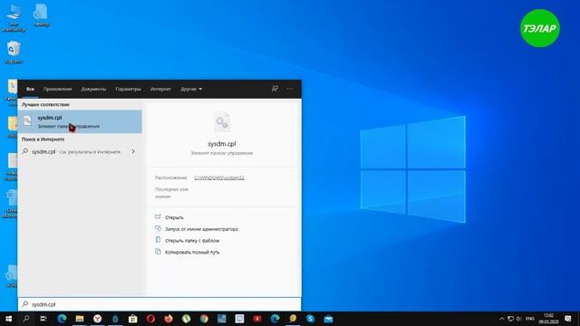Screen dimensions: 580x326
Task: Expand the Другие filter dropdown
Action: [191, 89]
